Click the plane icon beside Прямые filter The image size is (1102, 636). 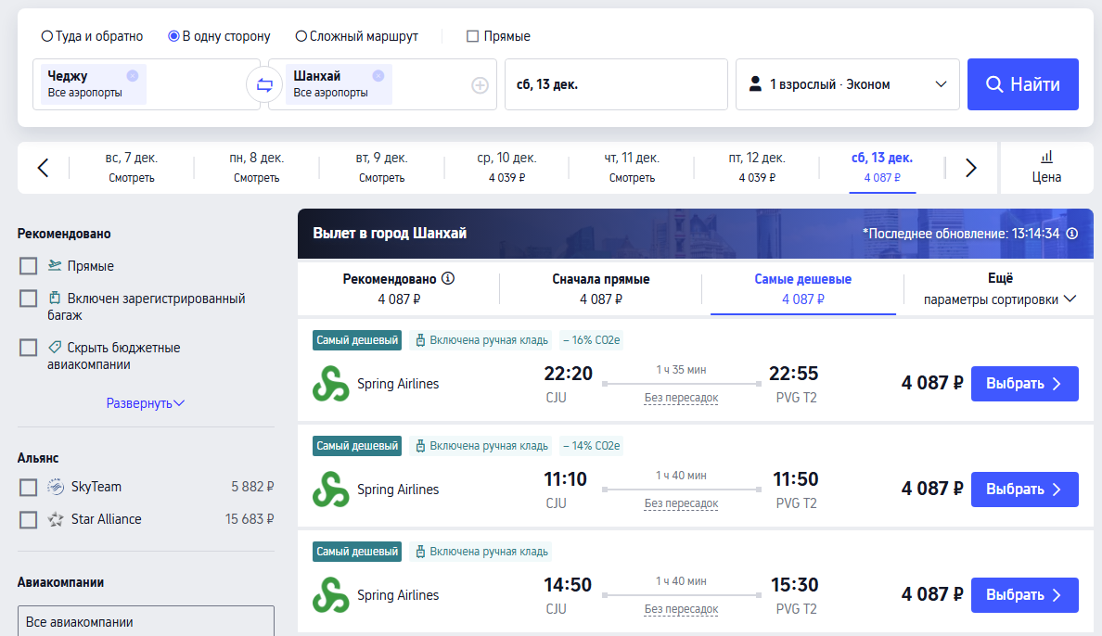click(55, 265)
